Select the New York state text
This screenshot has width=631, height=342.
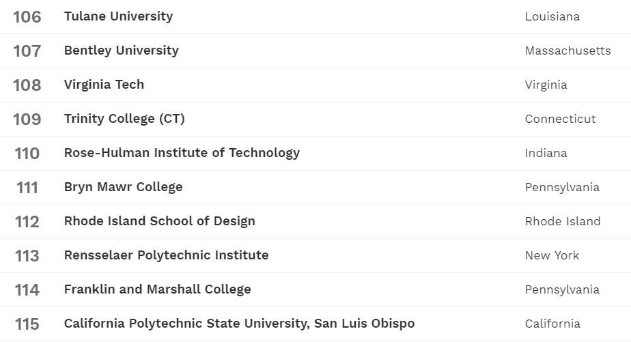[552, 255]
